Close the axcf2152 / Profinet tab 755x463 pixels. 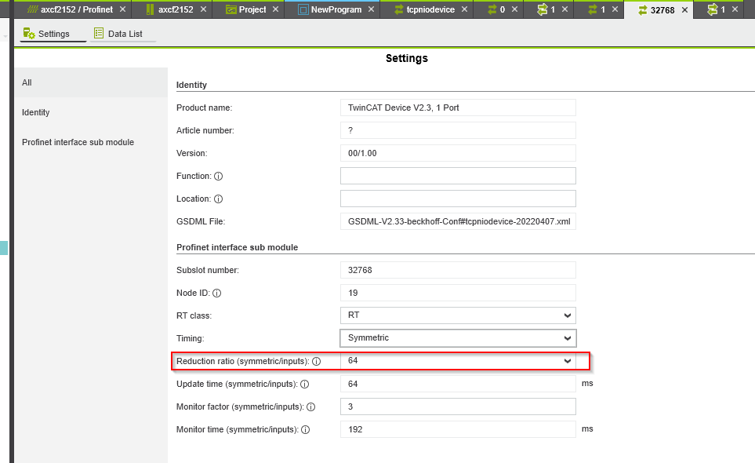123,9
